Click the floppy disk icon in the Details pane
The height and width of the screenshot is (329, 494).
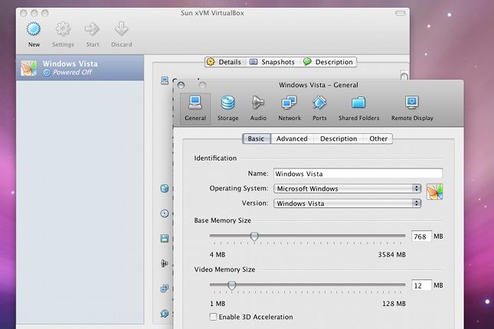165,238
